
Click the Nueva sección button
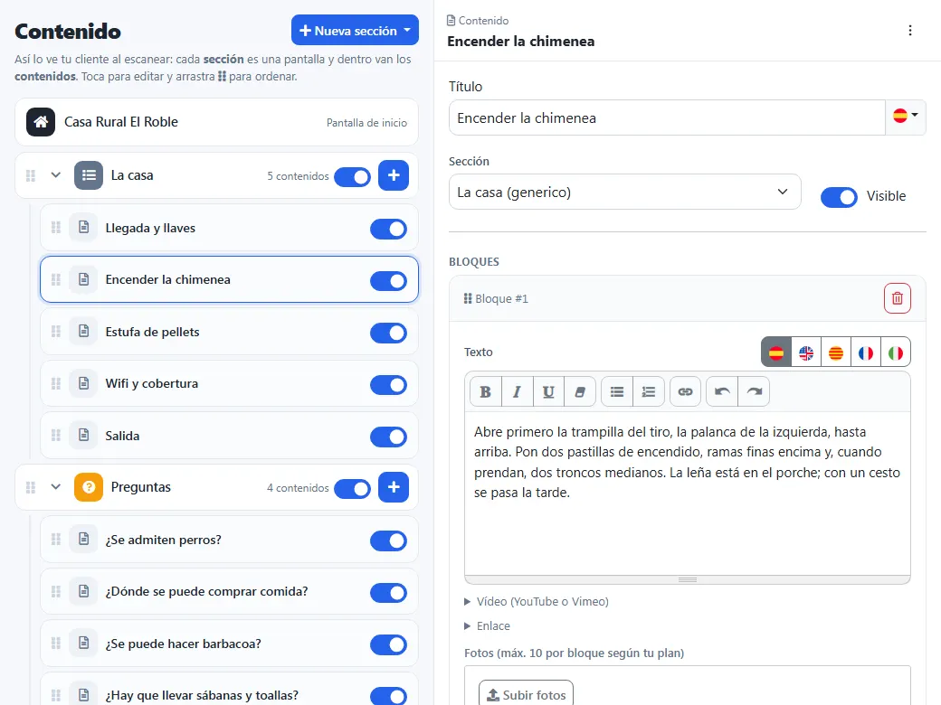[x=356, y=30]
